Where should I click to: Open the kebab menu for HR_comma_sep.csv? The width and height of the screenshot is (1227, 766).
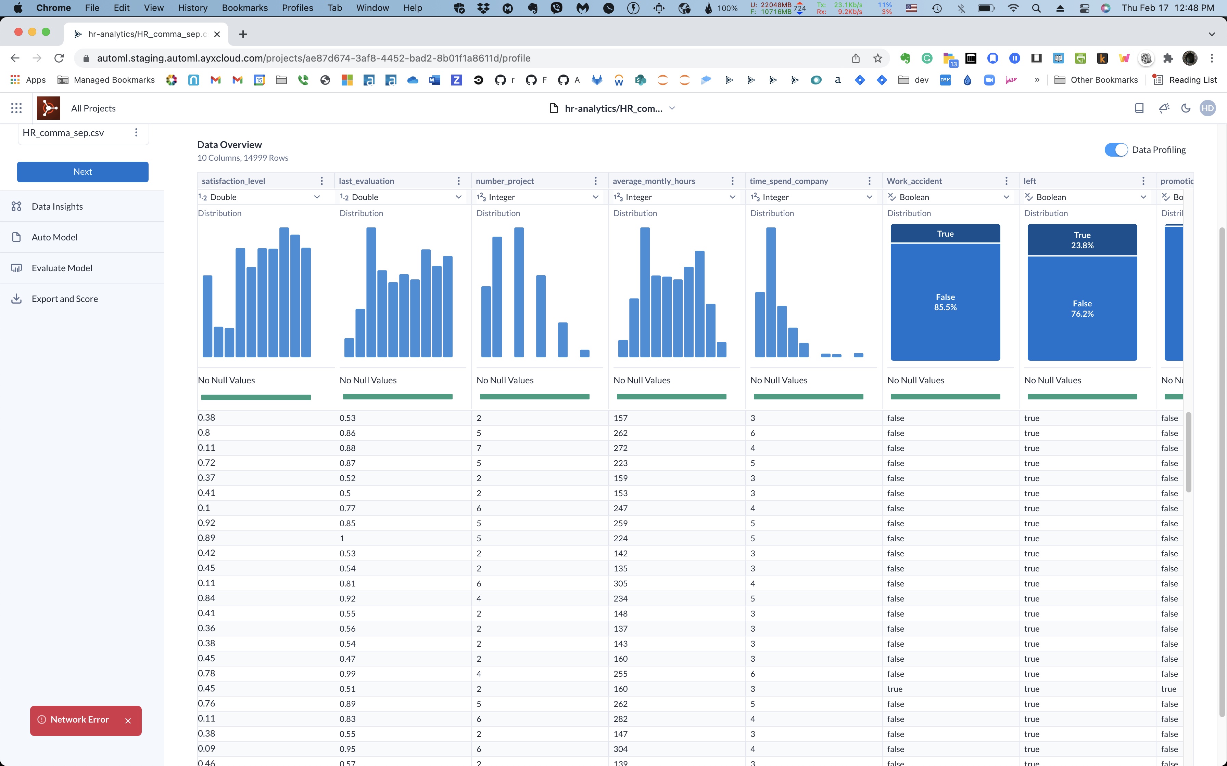(x=136, y=132)
